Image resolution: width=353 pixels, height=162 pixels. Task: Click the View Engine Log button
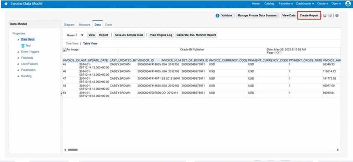pos(161,35)
